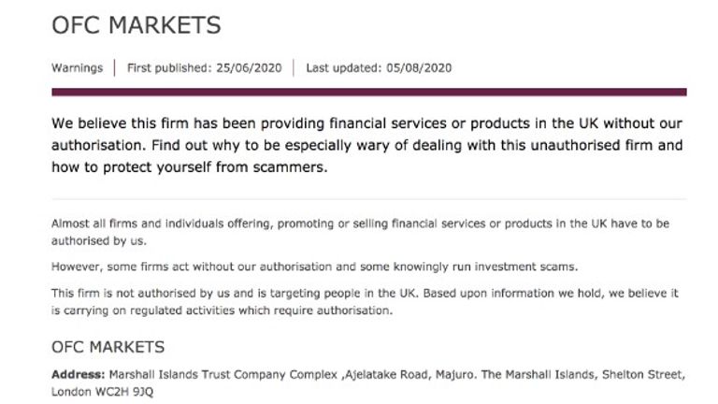Click the OFC MARKETS page title
This screenshot has width=718, height=404.
click(x=136, y=25)
